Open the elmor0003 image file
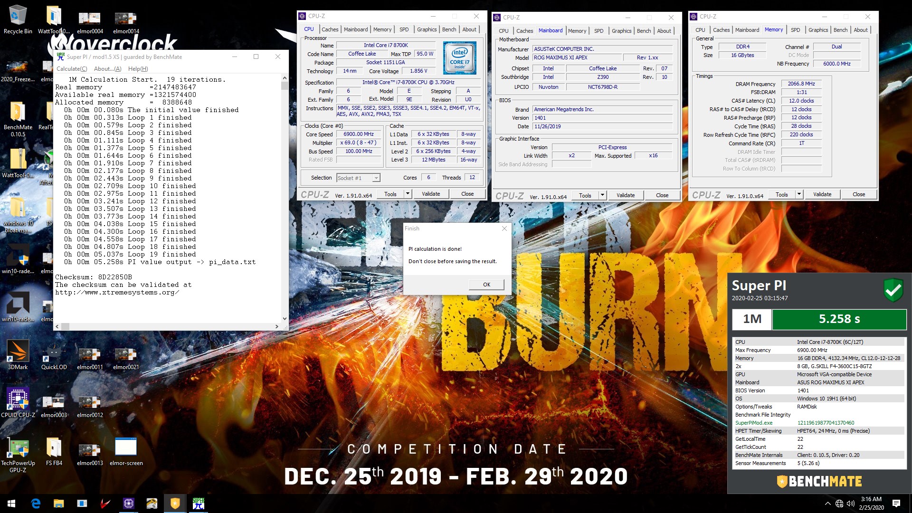 pos(54,406)
